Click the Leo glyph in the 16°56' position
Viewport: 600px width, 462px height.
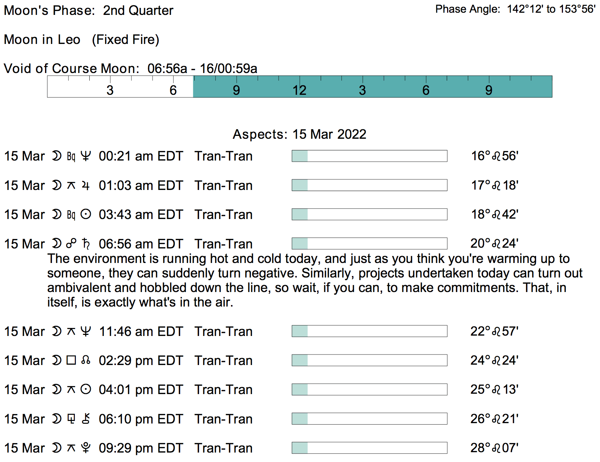496,156
